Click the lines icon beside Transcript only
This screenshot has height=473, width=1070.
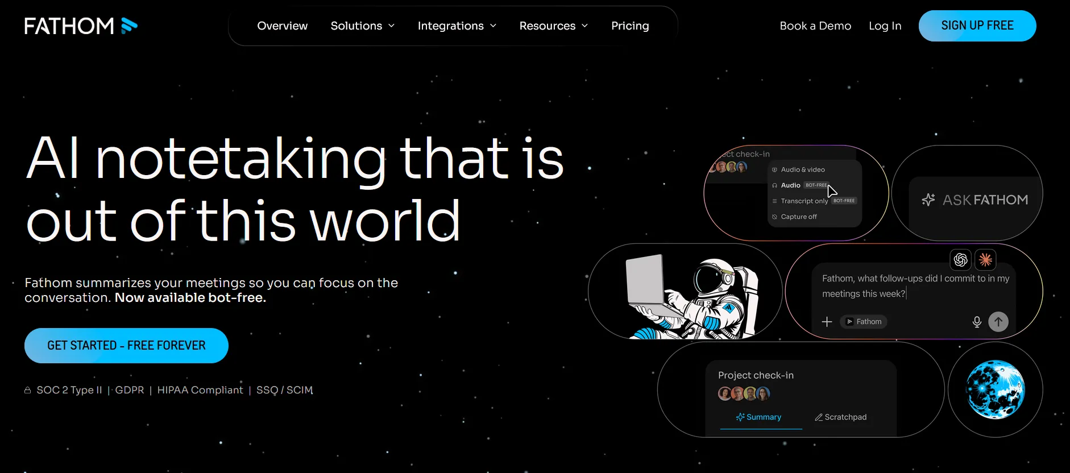[774, 201]
